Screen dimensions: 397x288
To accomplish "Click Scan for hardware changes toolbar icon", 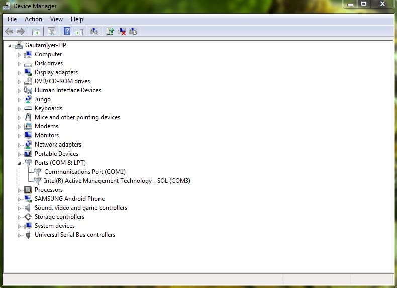I will tap(94, 31).
